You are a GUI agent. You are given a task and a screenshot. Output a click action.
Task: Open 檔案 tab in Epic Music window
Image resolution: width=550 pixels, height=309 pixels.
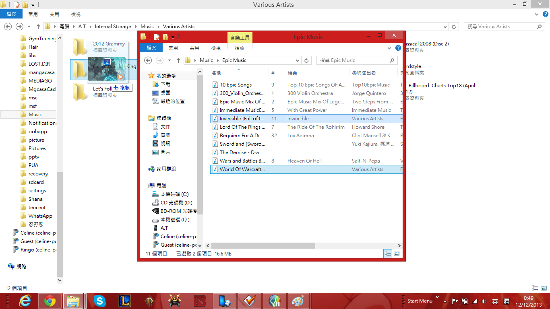pyautogui.click(x=151, y=48)
